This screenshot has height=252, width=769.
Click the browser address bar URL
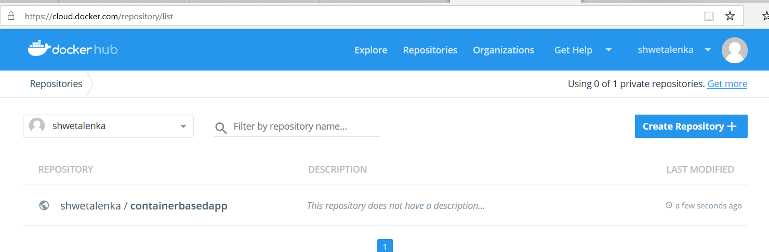pyautogui.click(x=99, y=16)
